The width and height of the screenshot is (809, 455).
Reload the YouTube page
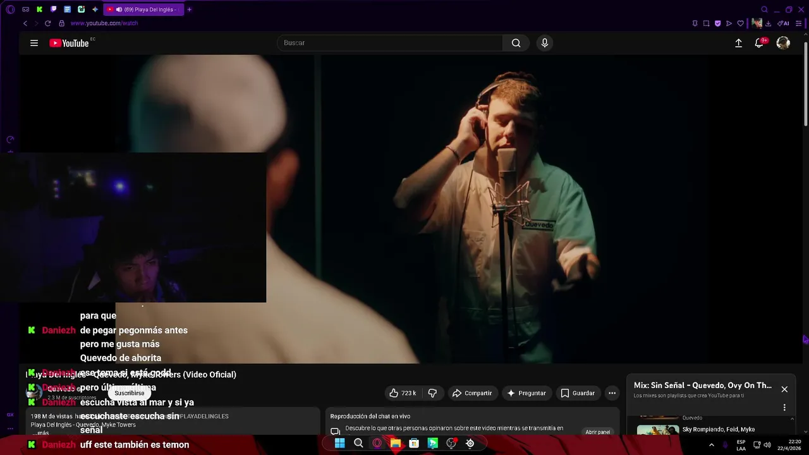(47, 23)
